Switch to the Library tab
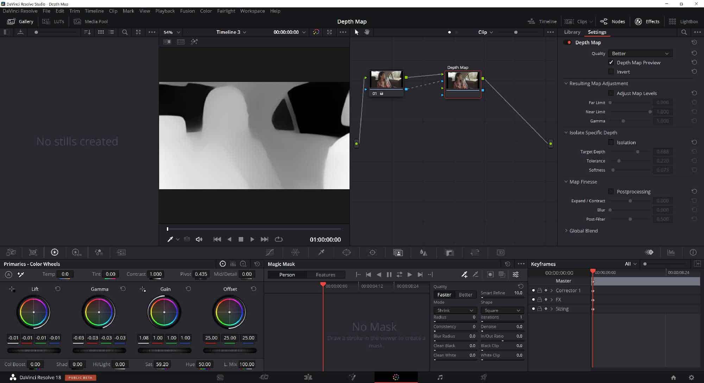 point(572,32)
